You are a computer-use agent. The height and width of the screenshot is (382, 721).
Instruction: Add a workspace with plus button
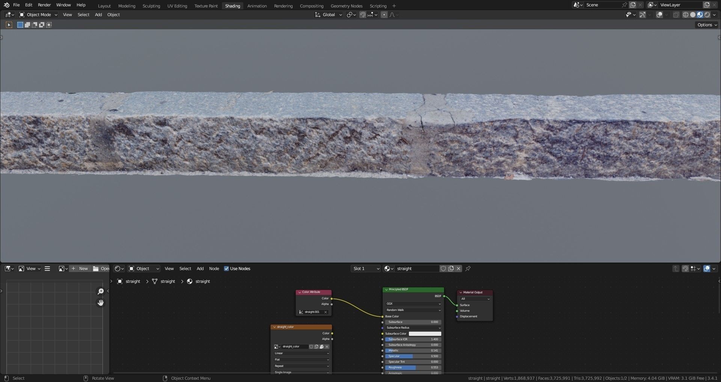(394, 6)
